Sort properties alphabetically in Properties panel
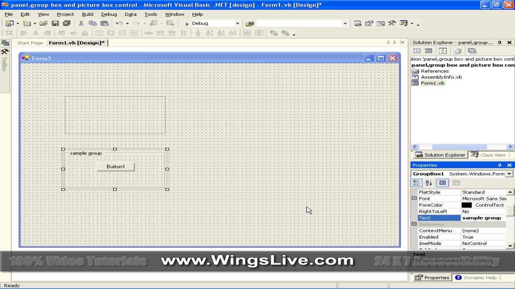Image resolution: width=515 pixels, height=289 pixels. [x=428, y=183]
